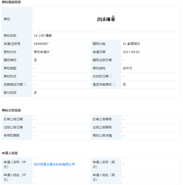
Task: Select trademark name value 24 小时 播客
Action: point(43,36)
